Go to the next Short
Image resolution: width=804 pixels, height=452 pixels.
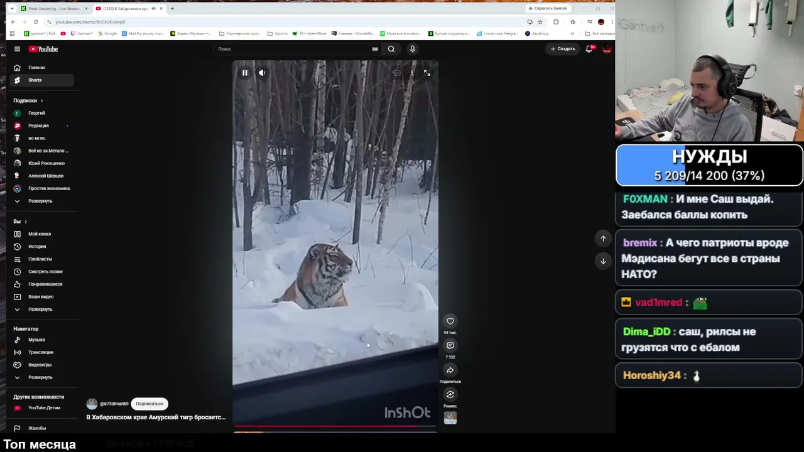[603, 261]
